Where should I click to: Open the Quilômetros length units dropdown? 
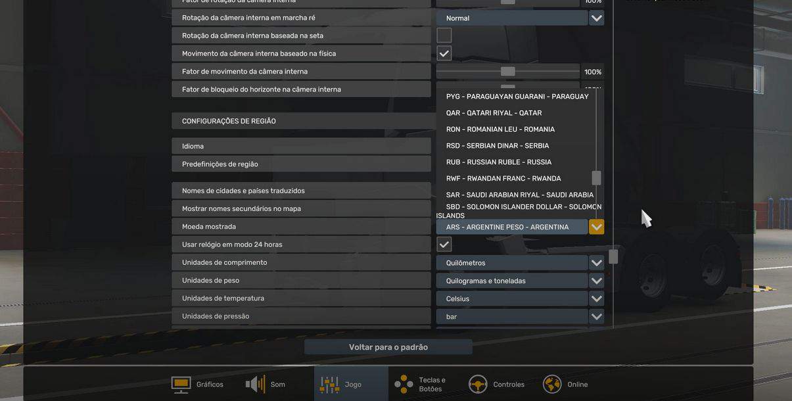click(x=596, y=263)
